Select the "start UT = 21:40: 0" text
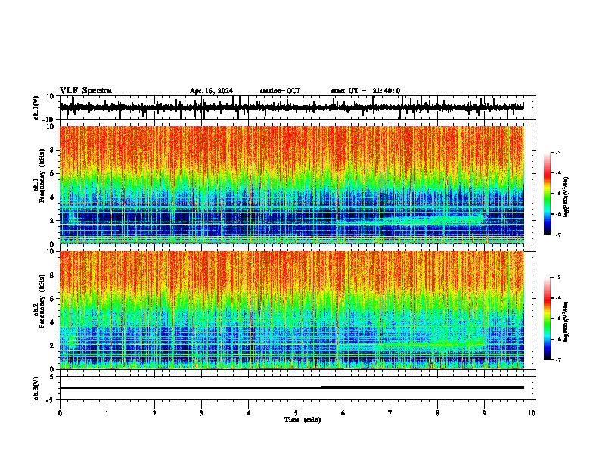Viewport: 599px width, 463px height. 365,91
